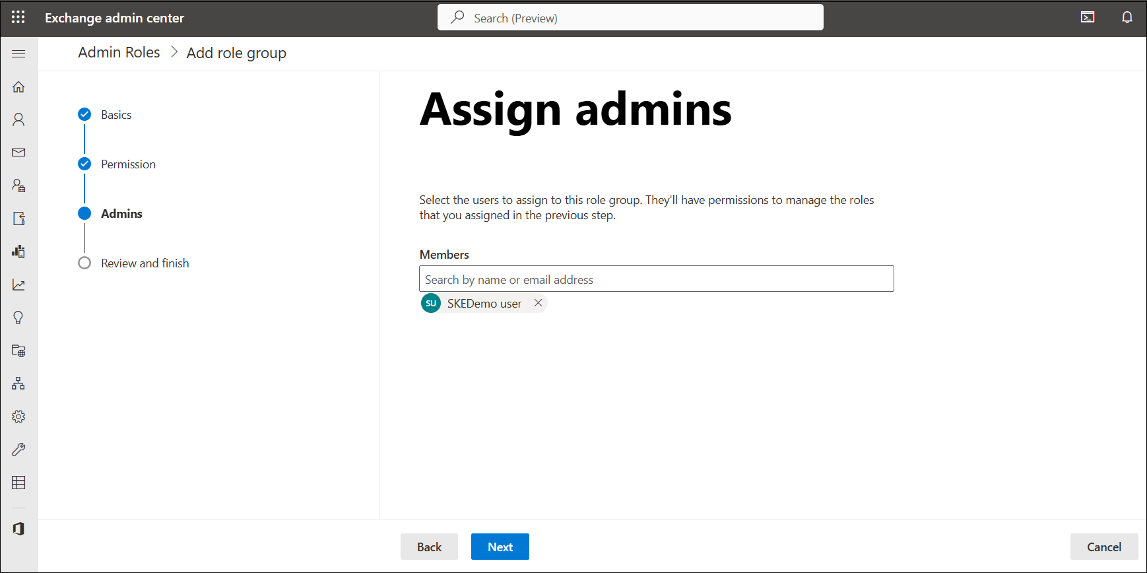Screen dimensions: 1147x573
Task: Open Migration icon in the sidebar
Action: coord(18,219)
